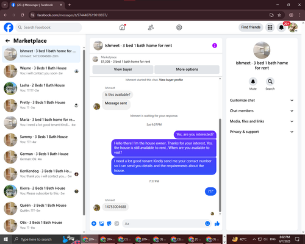Image resolution: width=305 pixels, height=244 pixels.
Task: Open Sammy 3 Beds 1 Bath conversation
Action: [41, 140]
